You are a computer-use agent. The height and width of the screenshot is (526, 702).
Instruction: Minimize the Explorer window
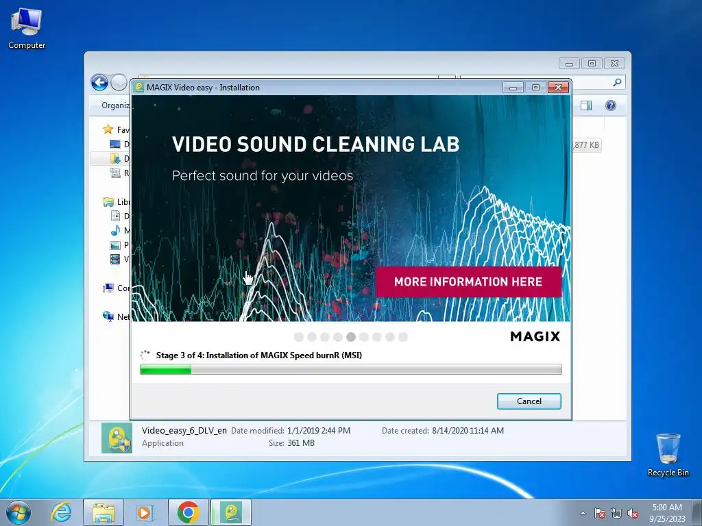pos(569,64)
